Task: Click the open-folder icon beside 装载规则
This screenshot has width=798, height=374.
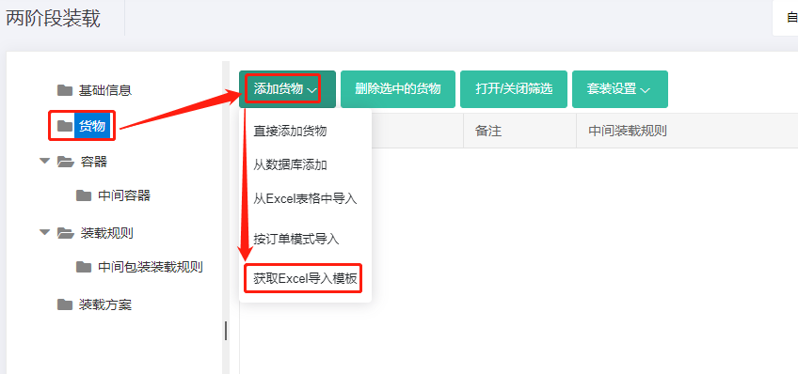Action: tap(65, 233)
